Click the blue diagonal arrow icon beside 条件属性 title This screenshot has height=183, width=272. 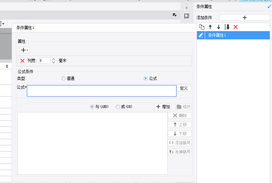(269, 7)
